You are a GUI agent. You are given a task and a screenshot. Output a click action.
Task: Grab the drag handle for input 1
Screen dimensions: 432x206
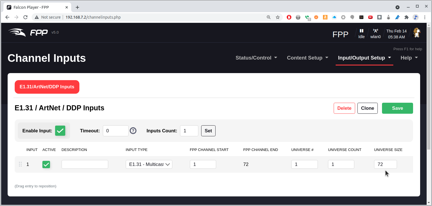tap(20, 164)
